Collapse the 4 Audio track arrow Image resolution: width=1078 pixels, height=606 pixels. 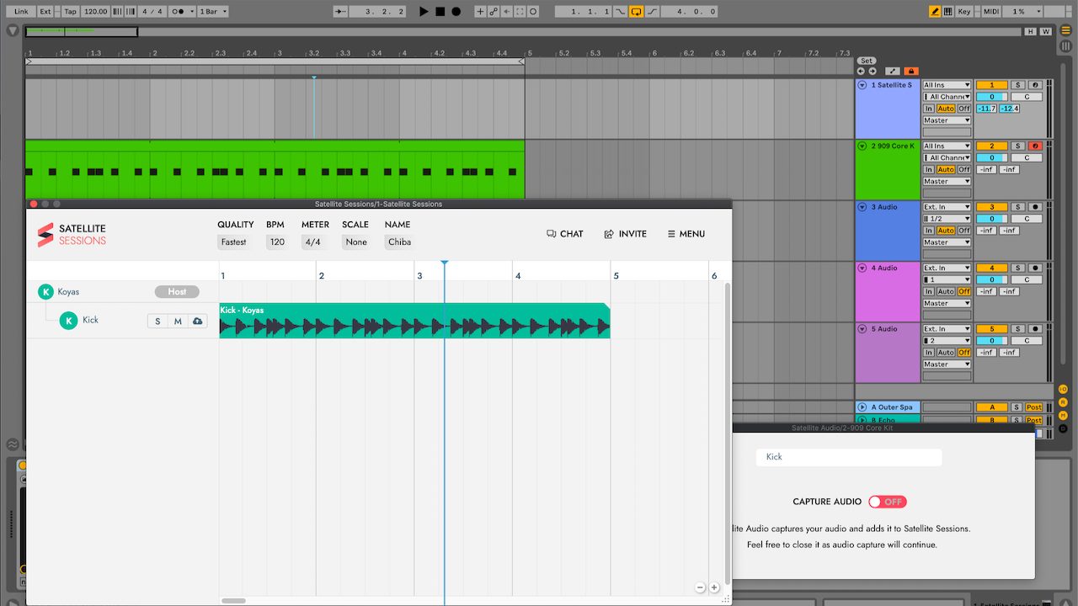862,268
